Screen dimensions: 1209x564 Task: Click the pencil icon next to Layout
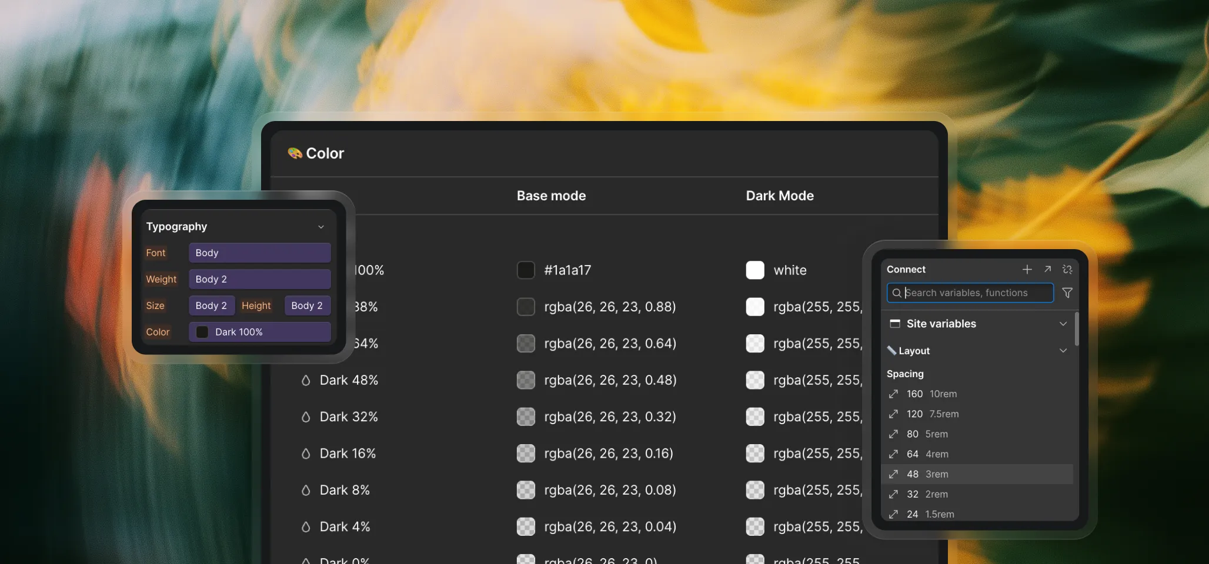click(x=891, y=350)
